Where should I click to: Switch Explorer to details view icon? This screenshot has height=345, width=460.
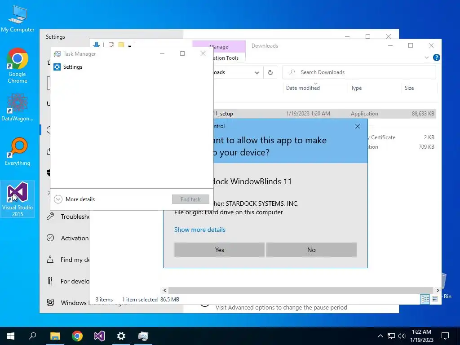click(425, 299)
